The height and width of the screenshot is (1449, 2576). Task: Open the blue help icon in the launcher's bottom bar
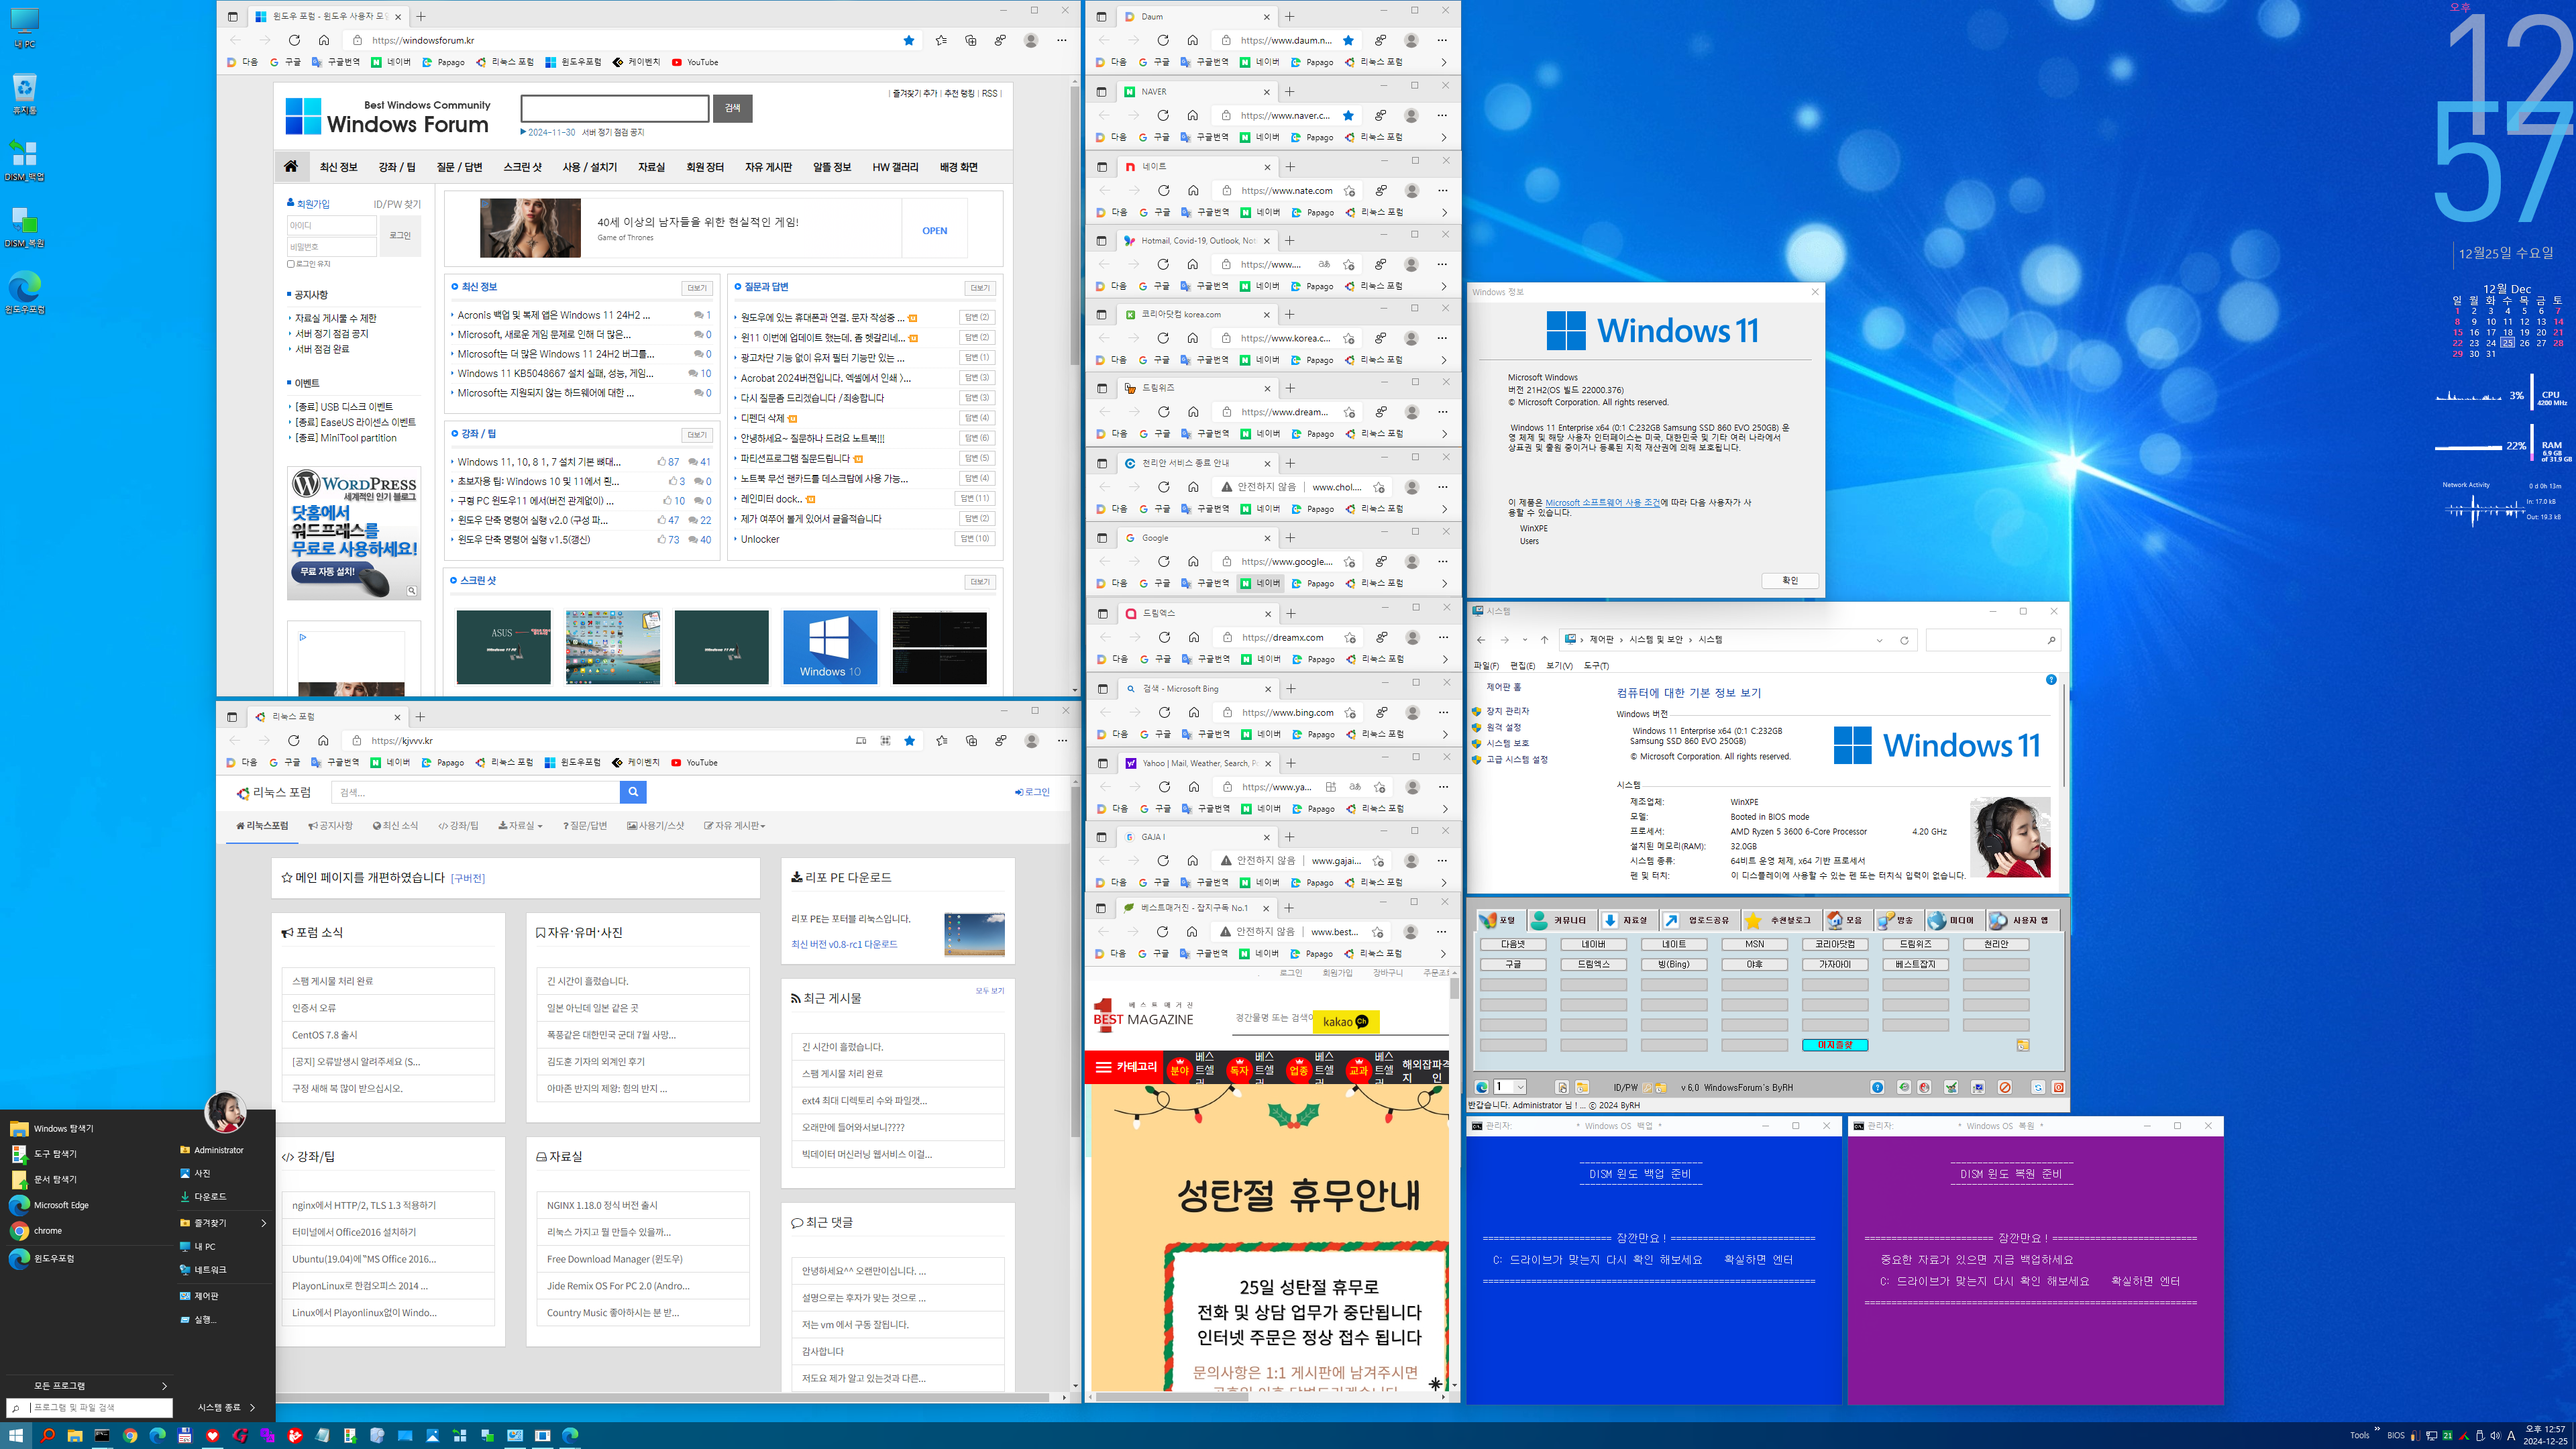click(x=1877, y=1087)
